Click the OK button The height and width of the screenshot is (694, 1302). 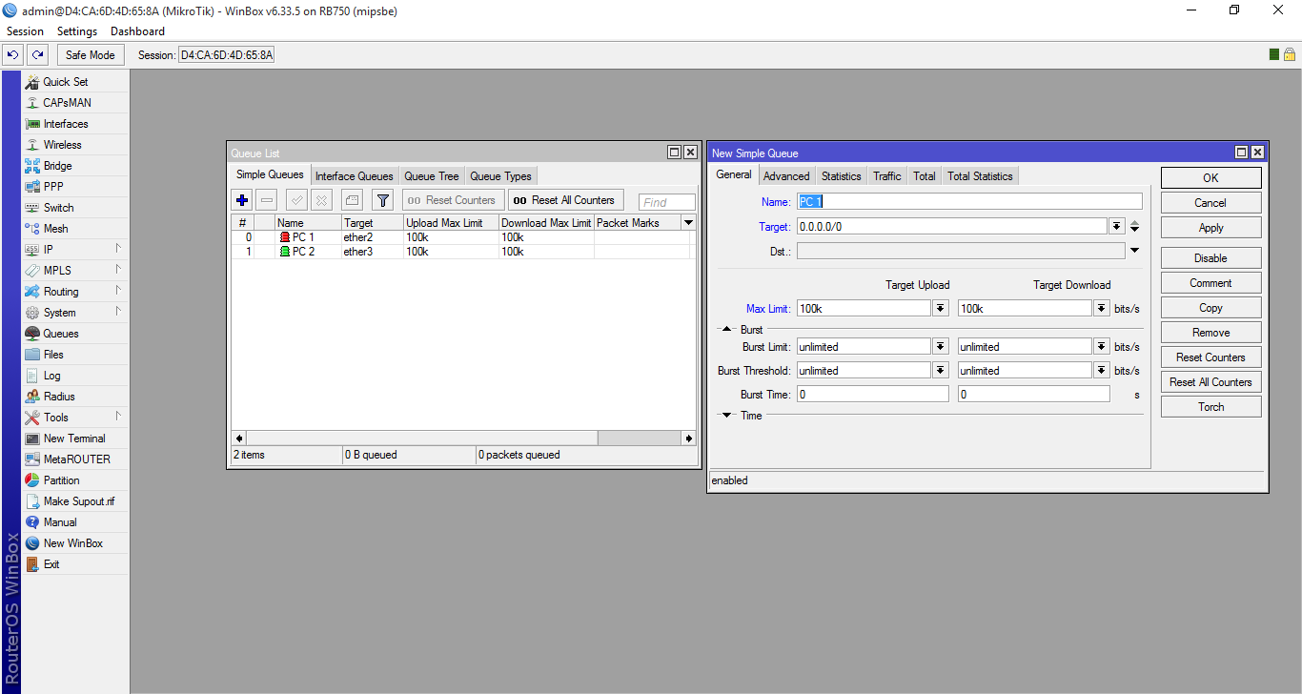(x=1210, y=178)
